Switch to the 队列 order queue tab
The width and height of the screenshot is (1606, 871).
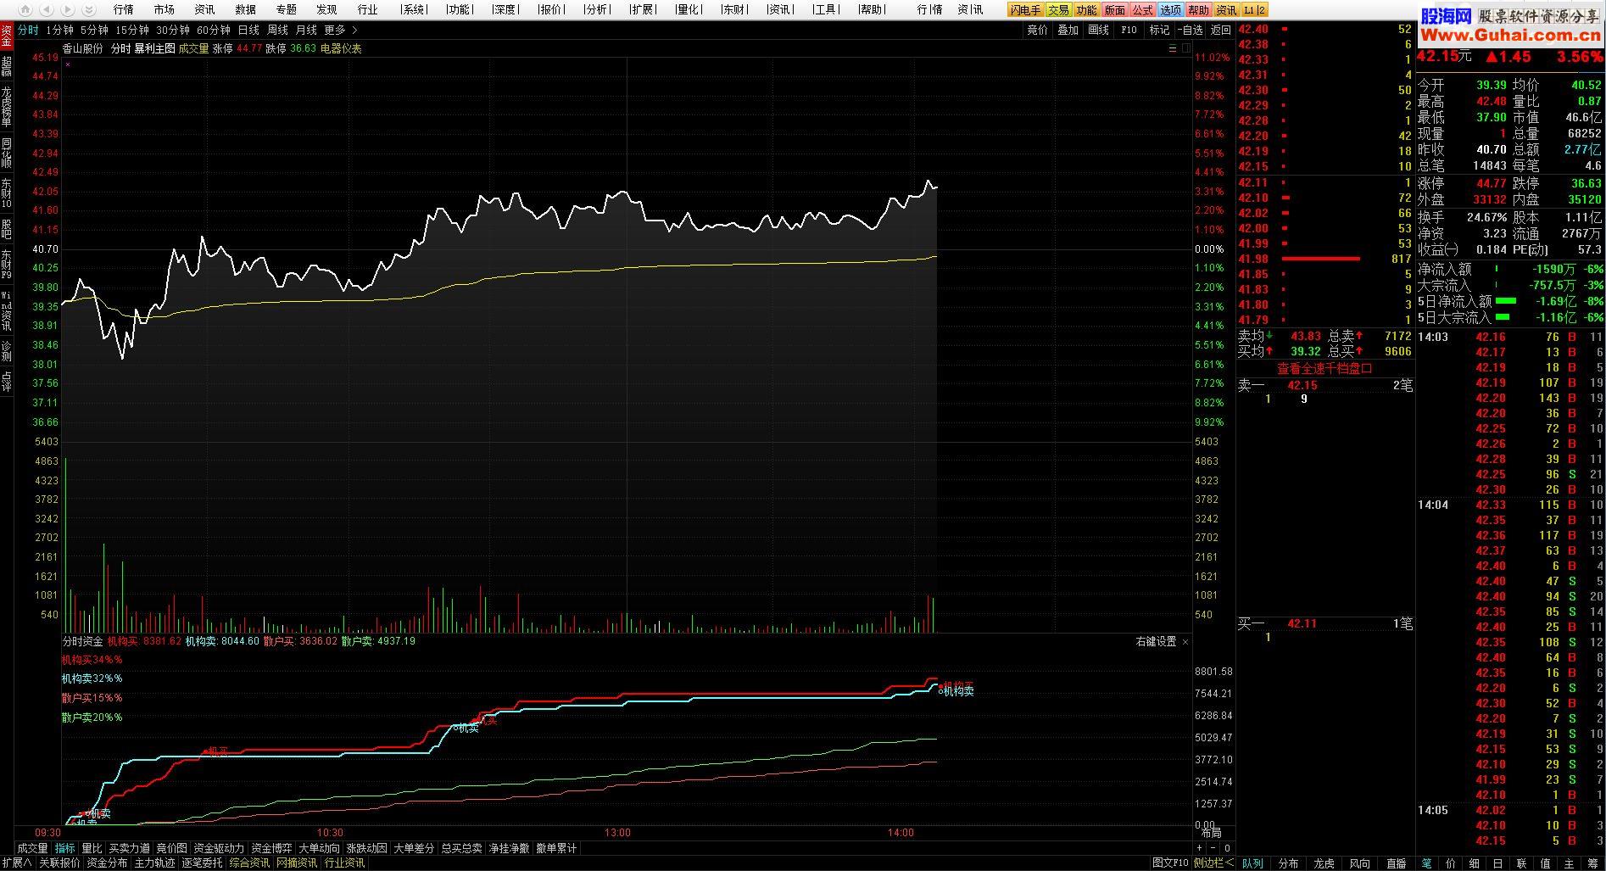click(x=1252, y=863)
